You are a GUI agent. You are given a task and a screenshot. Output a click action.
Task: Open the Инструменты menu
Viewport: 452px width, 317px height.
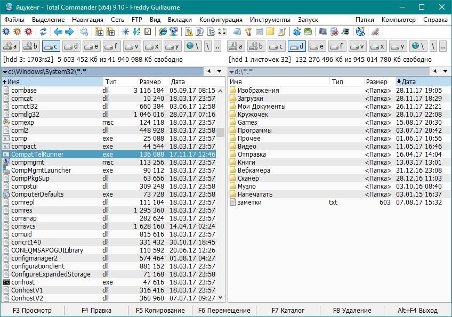270,20
